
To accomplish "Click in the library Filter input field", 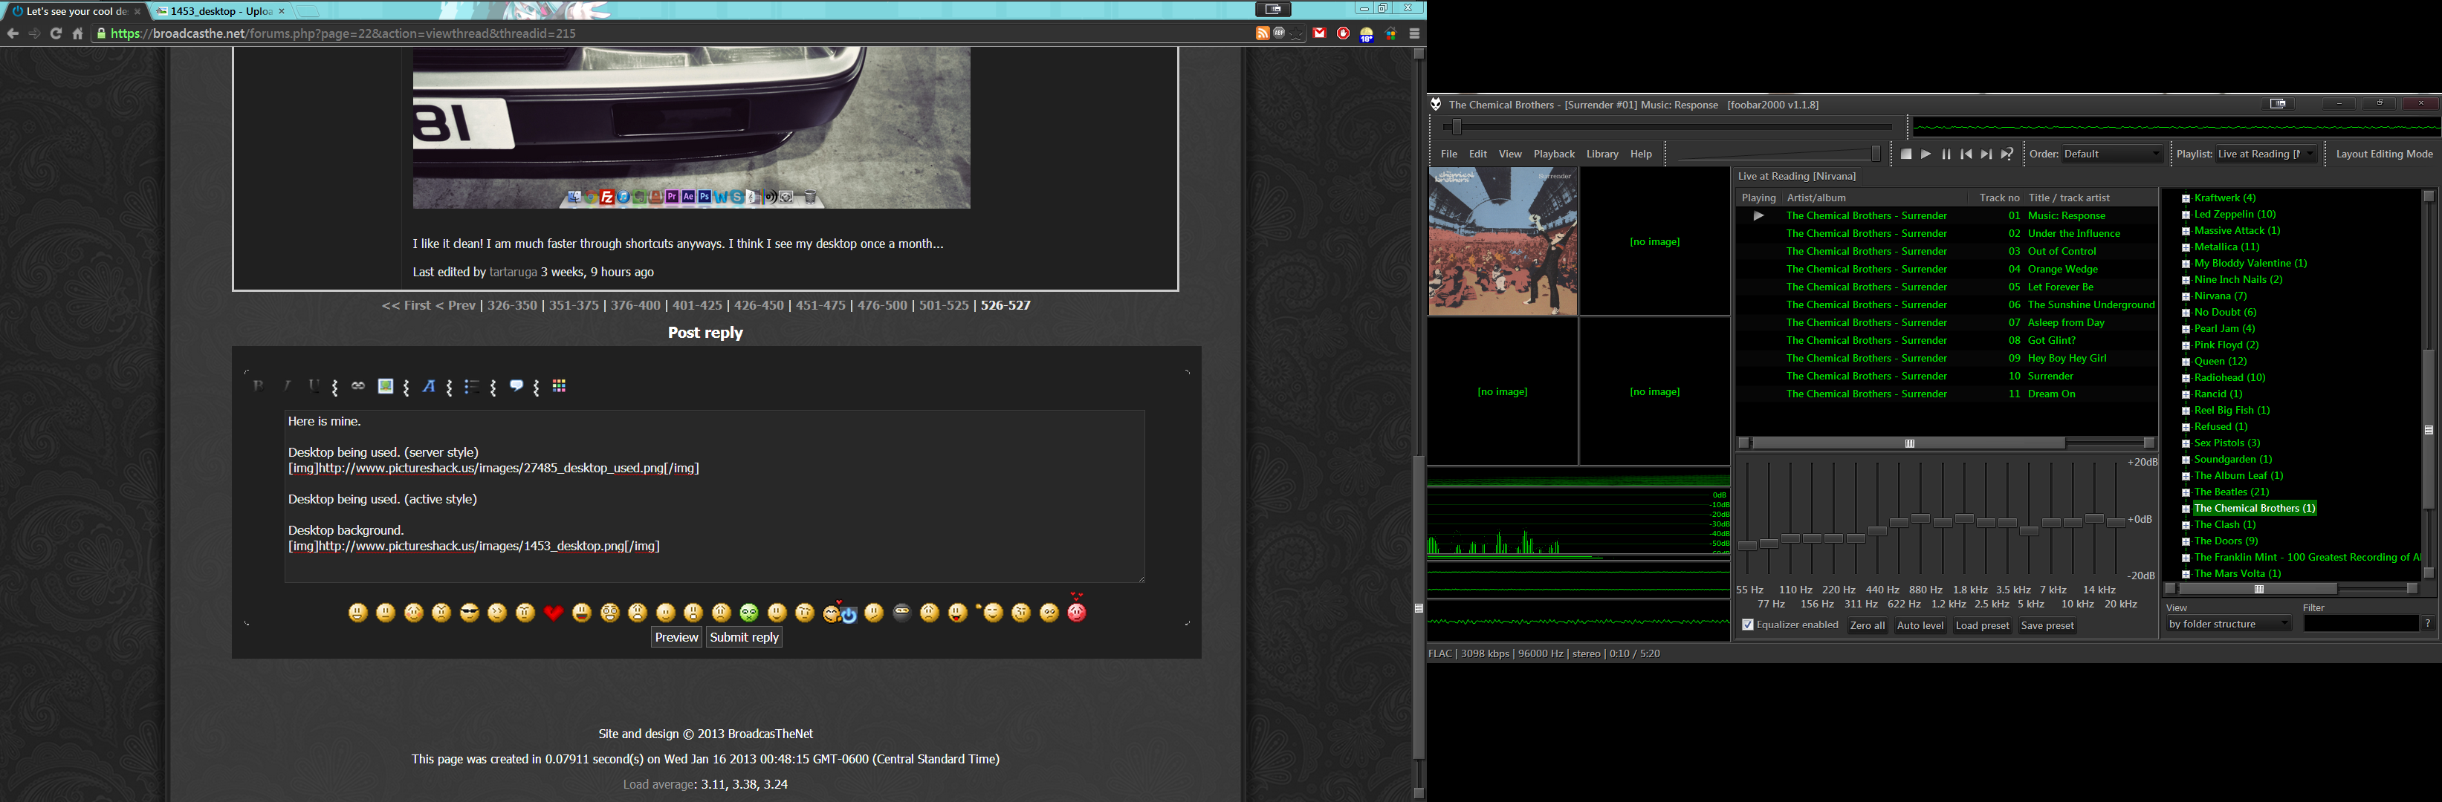I will (x=2360, y=624).
